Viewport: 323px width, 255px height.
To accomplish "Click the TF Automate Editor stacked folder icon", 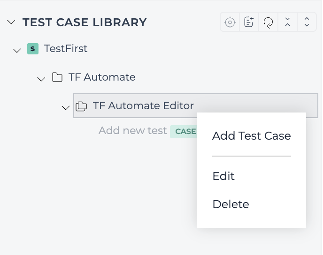I will coord(81,106).
